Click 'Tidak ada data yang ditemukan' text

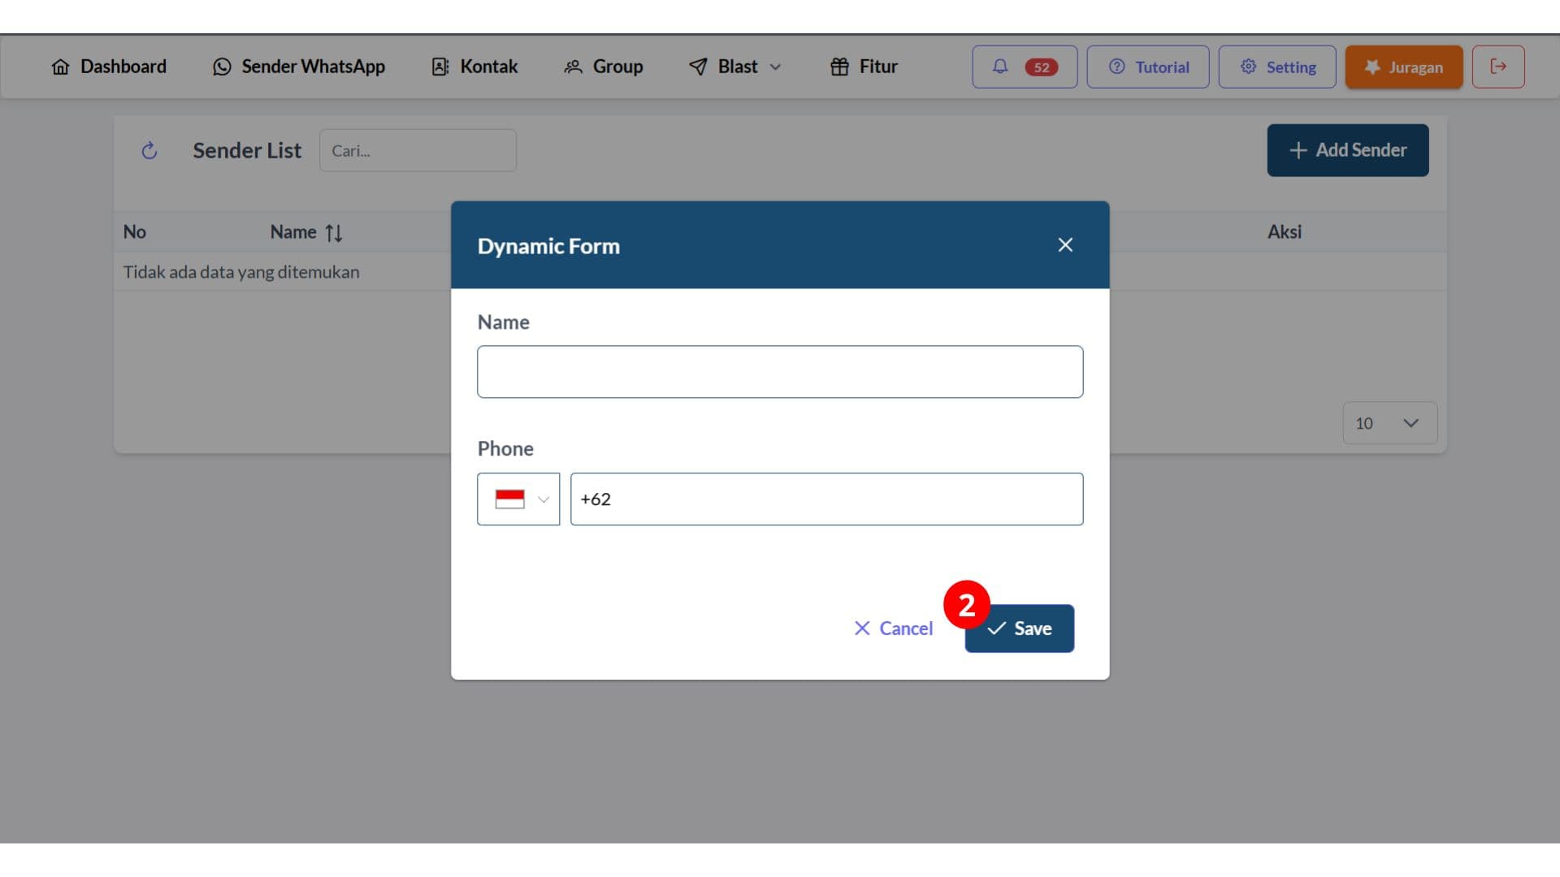pyautogui.click(x=241, y=272)
